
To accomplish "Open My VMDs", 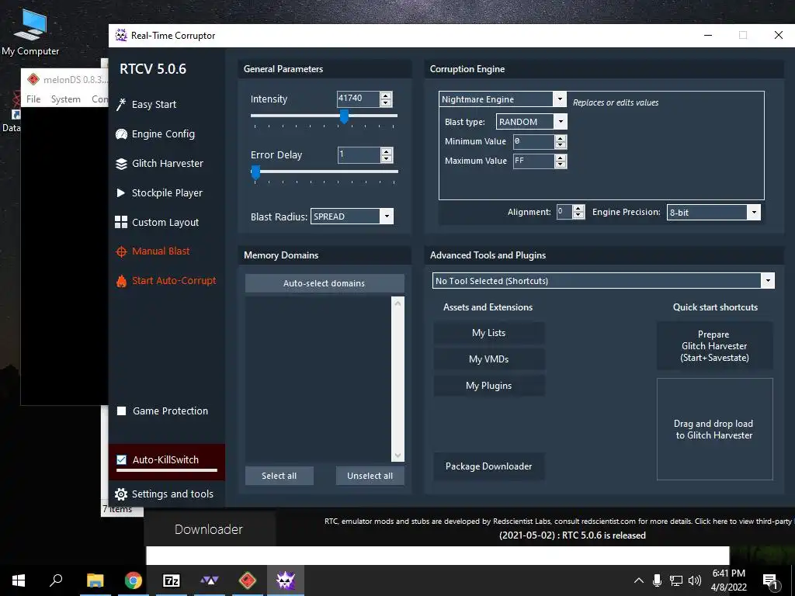I will pos(489,359).
